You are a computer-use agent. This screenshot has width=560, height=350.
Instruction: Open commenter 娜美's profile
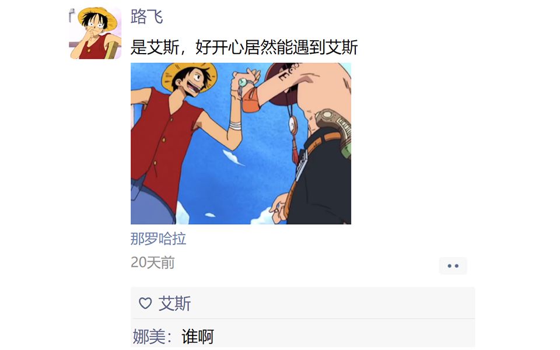(x=149, y=337)
